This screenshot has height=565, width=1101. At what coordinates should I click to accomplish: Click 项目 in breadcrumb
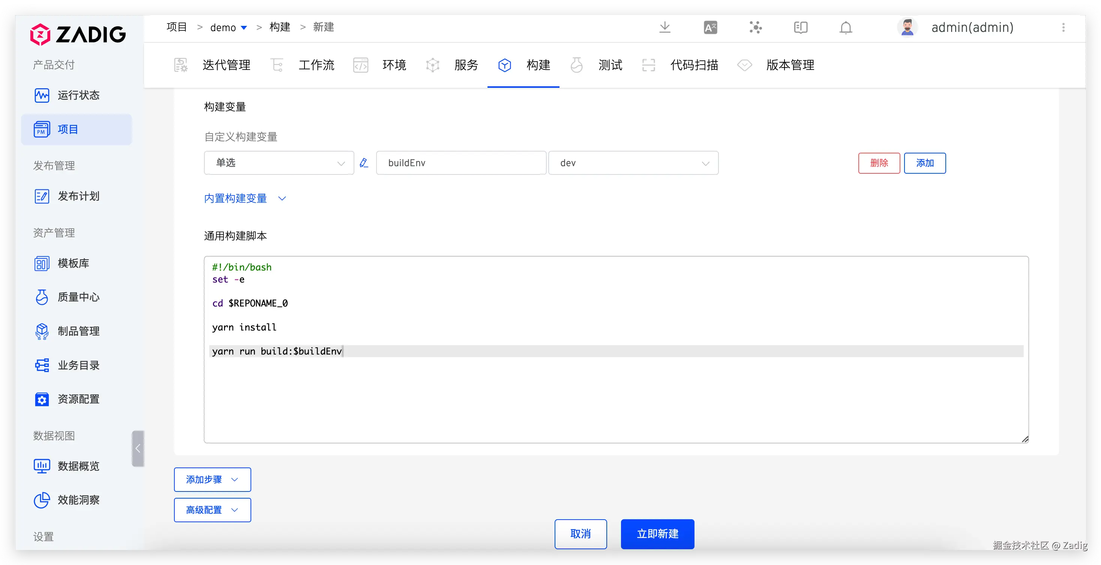coord(177,27)
